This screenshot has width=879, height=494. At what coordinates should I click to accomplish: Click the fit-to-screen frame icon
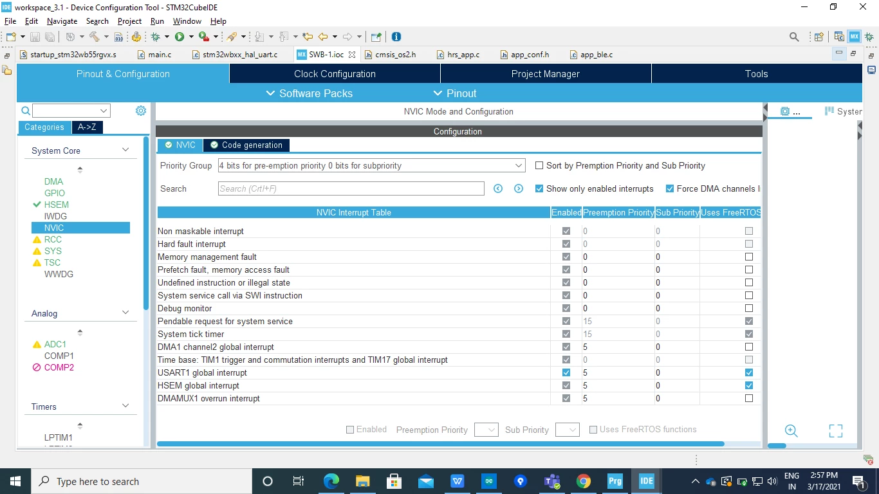coord(835,431)
